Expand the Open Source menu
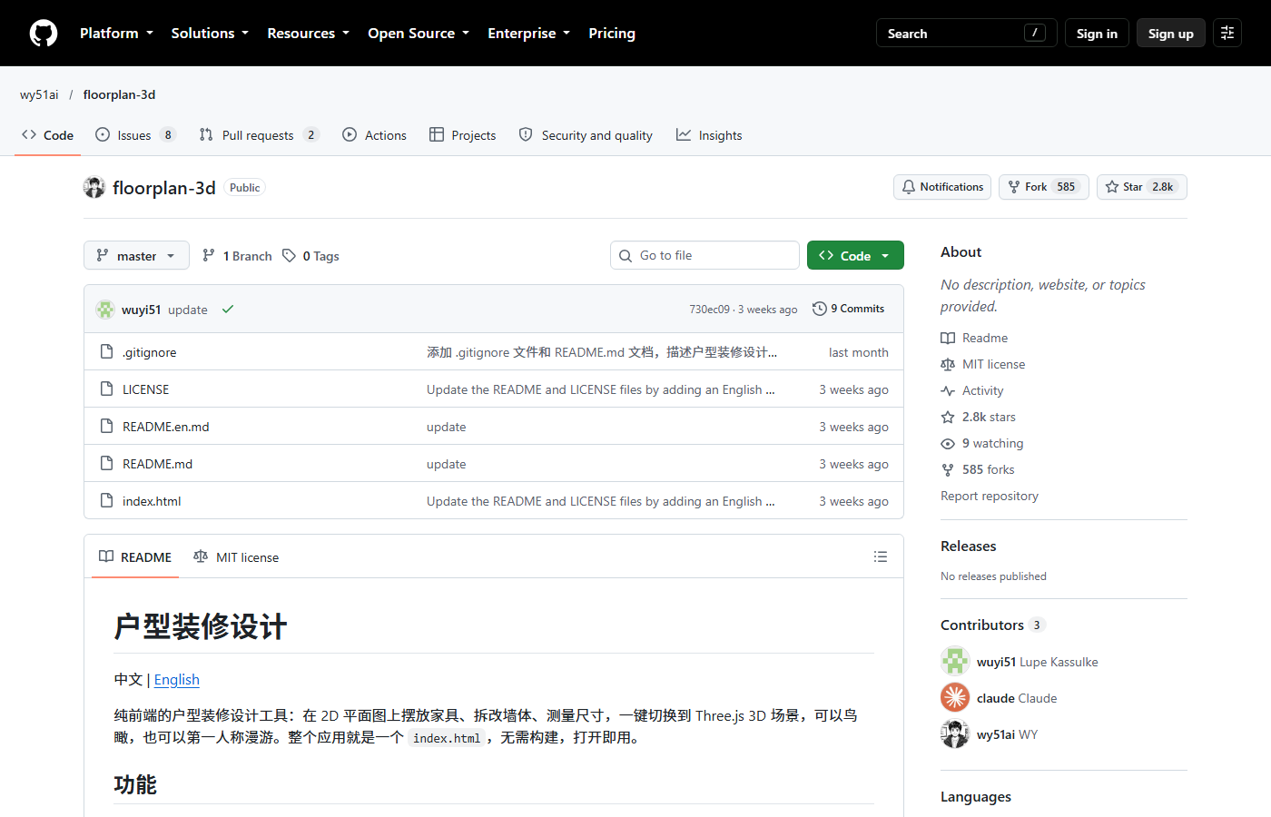The height and width of the screenshot is (817, 1271). pyautogui.click(x=419, y=33)
